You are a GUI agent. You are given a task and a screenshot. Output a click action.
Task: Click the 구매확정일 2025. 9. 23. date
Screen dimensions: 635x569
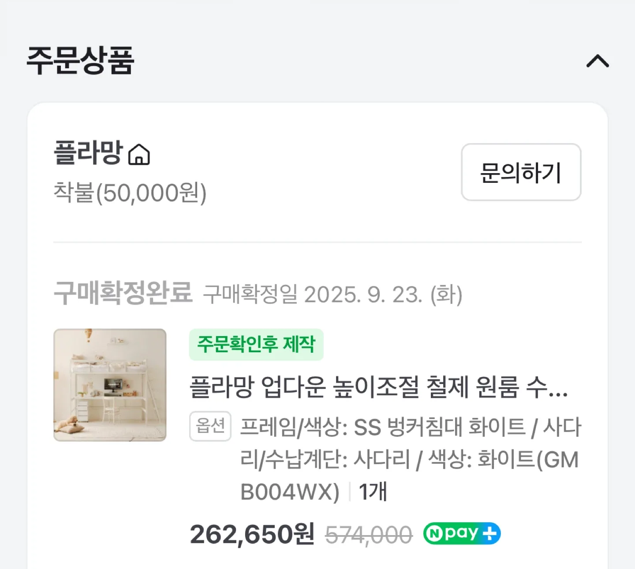click(332, 294)
